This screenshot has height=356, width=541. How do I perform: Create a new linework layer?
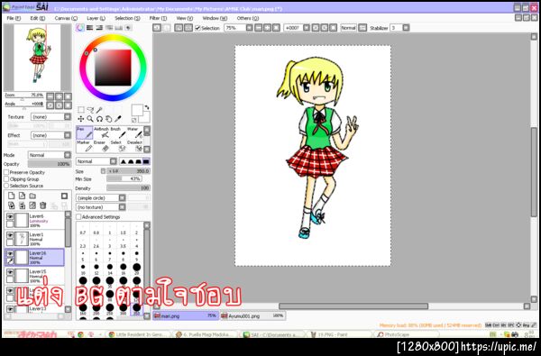[x=22, y=196]
